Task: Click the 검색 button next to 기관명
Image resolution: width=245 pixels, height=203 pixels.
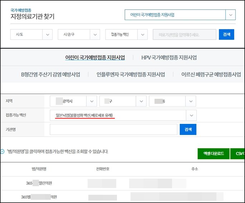Action: 188,129
